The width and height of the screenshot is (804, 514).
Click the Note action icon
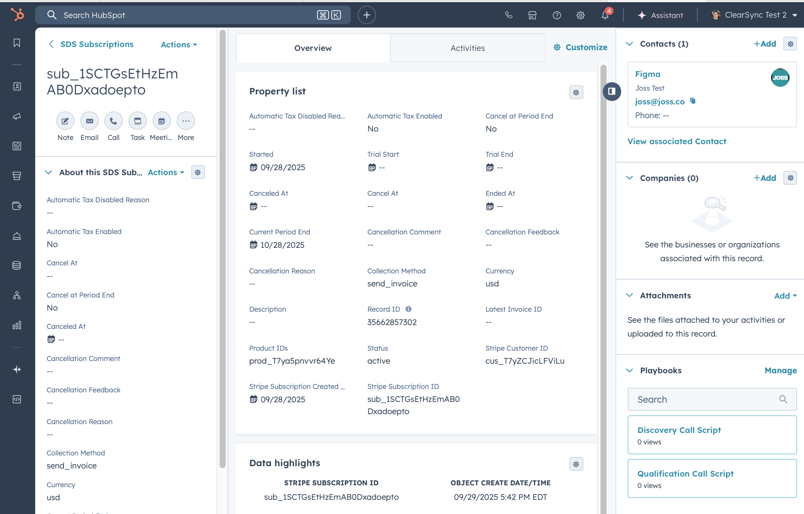[x=65, y=121]
